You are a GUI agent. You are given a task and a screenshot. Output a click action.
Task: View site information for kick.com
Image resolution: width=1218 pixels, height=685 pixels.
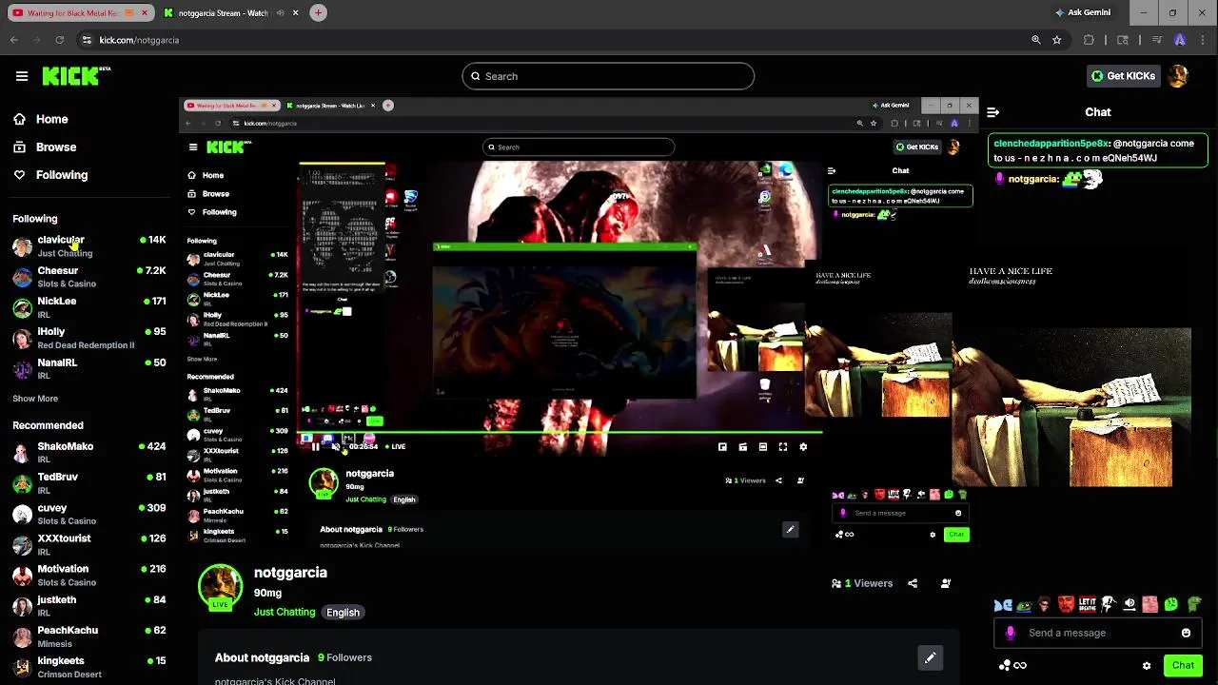(87, 40)
